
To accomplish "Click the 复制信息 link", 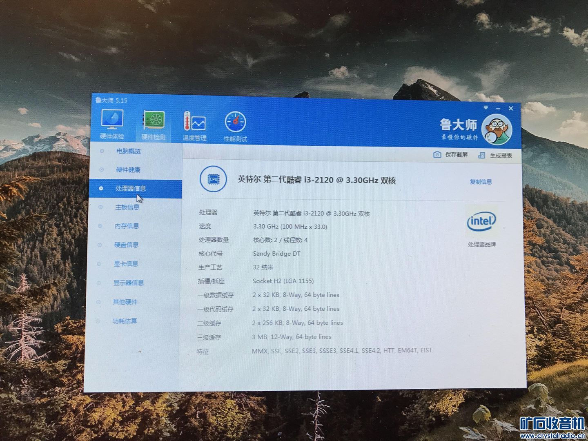I will click(x=481, y=182).
